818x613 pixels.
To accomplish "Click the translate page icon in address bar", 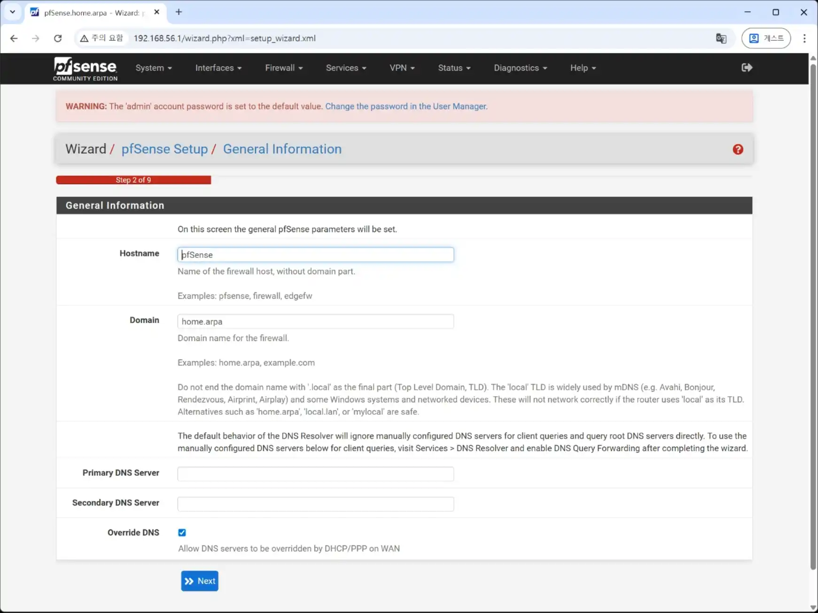I will 721,39.
